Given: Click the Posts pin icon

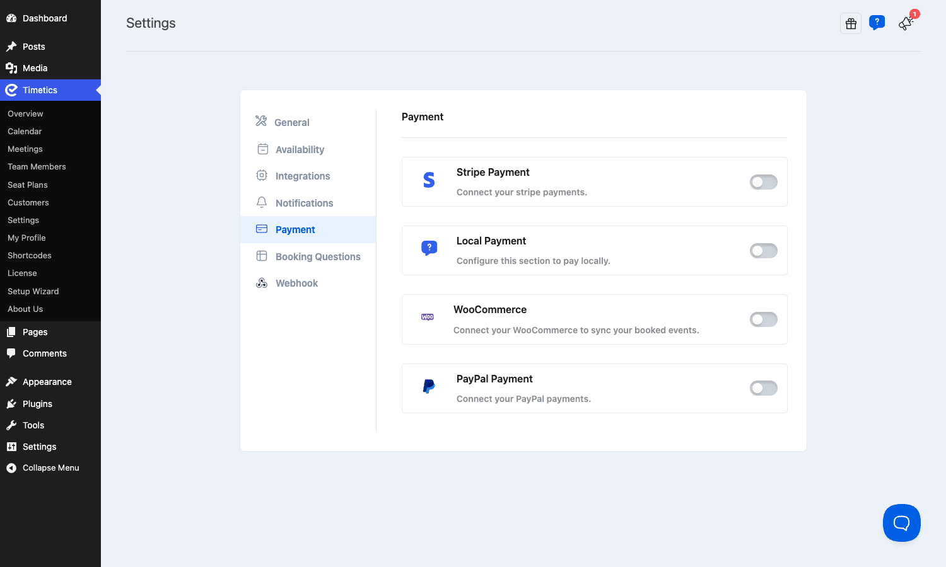Looking at the screenshot, I should 11,47.
